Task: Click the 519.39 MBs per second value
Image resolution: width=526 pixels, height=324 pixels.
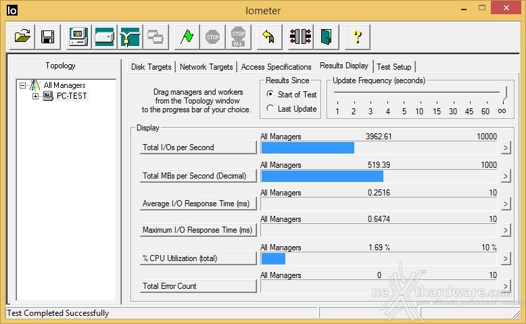Action: (x=379, y=165)
